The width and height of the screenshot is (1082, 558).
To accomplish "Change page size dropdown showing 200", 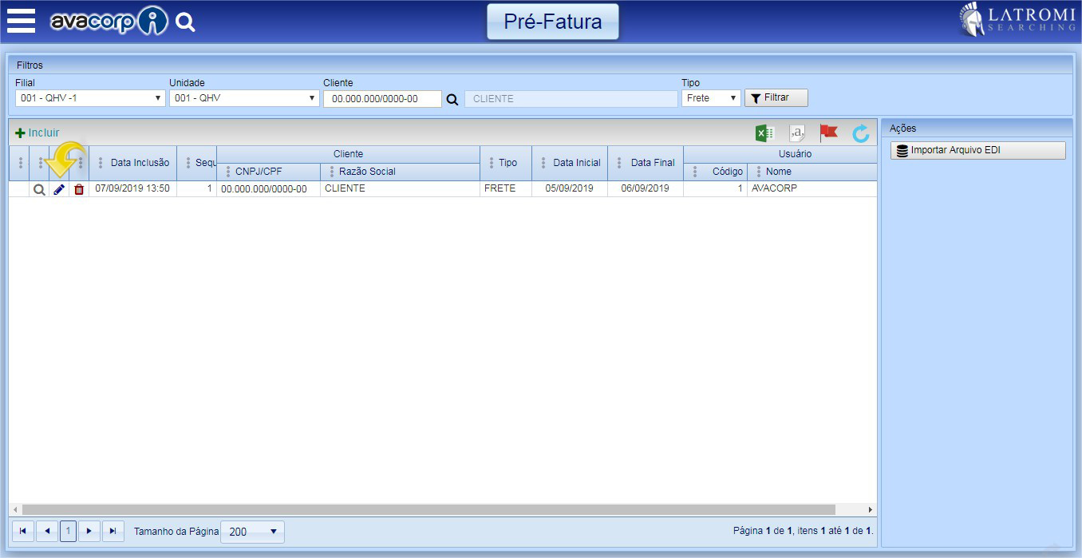I will pyautogui.click(x=251, y=532).
